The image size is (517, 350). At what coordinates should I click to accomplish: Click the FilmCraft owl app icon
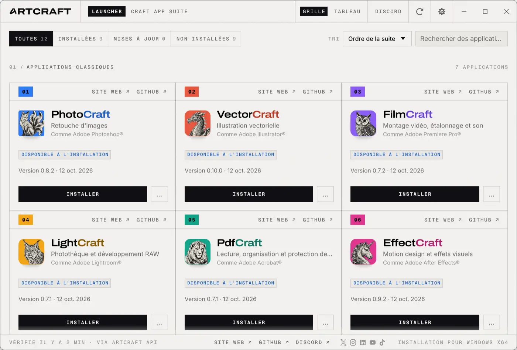(x=363, y=123)
